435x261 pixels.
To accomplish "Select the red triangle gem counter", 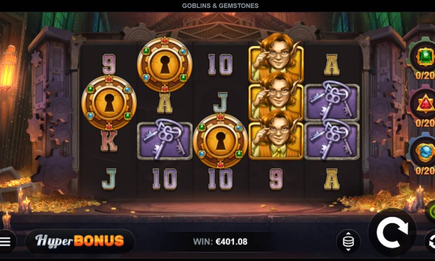I will point(423,106).
